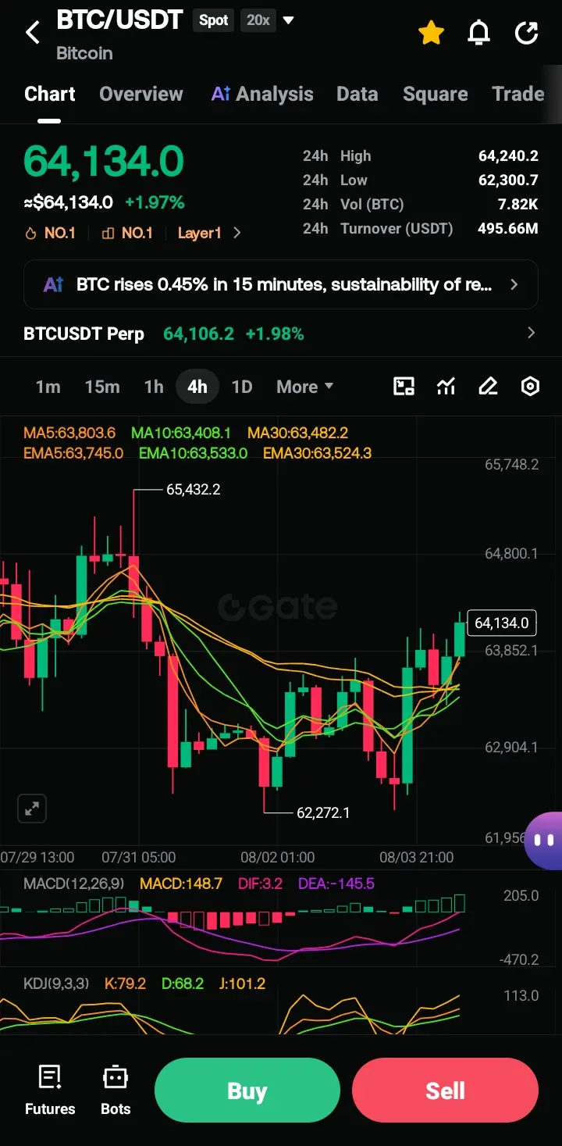Viewport: 562px width, 1146px height.
Task: Tap the 62,272.1 low price marker
Action: tap(323, 812)
